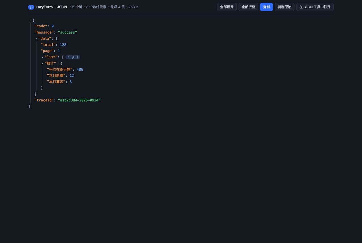Image resolution: width=362 pixels, height=243 pixels.
Task: Copy raw JSON via 复制原始
Action: tap(285, 7)
